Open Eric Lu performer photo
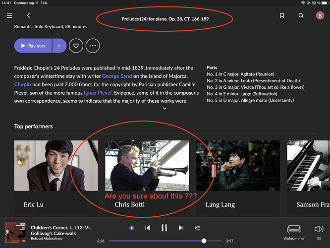Viewport: 330px width, 248px height. 56,166
